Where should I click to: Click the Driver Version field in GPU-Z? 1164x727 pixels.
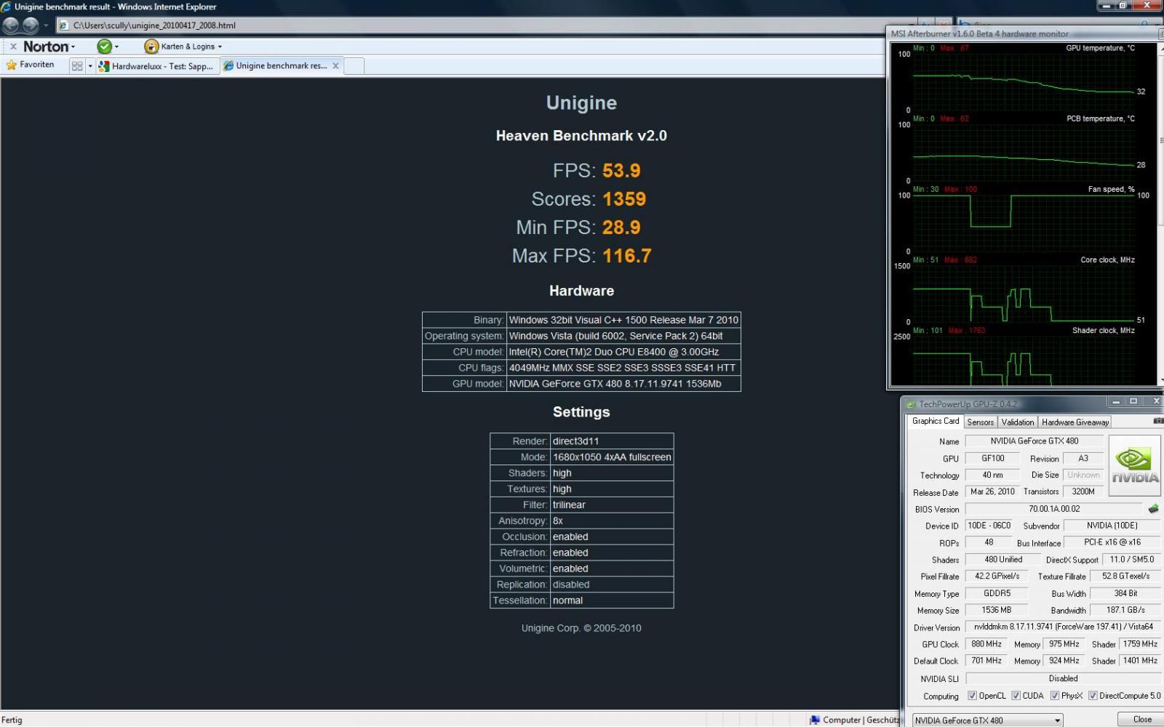pos(1063,627)
